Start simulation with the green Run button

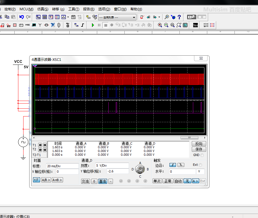coord(93,25)
